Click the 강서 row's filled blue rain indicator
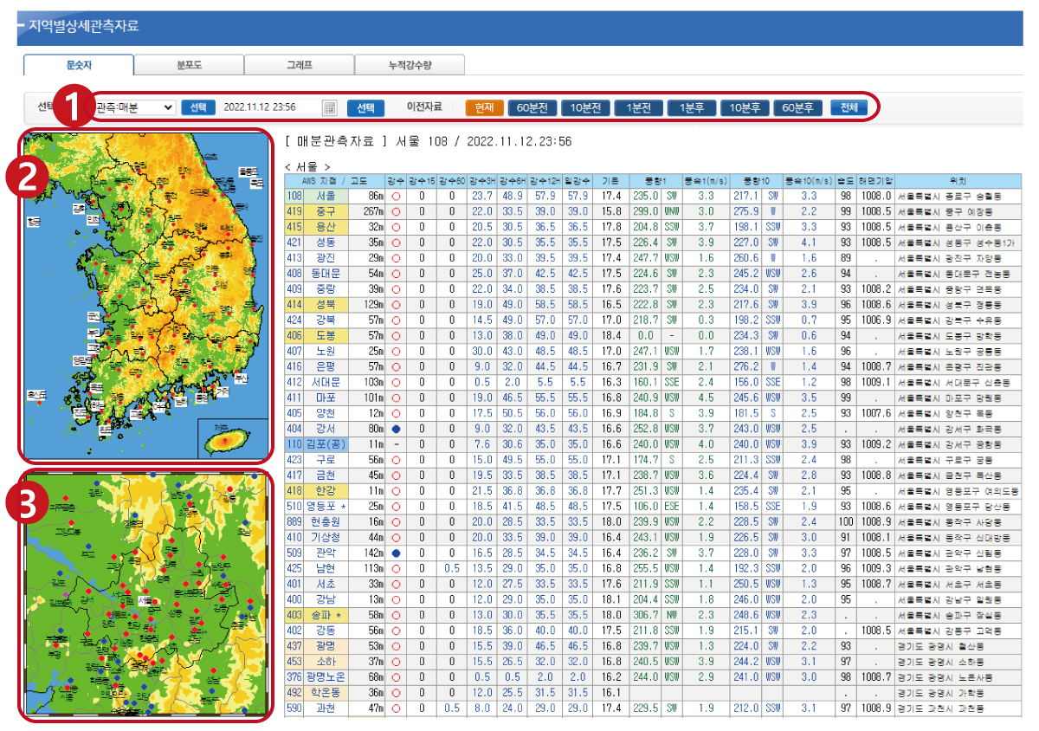This screenshot has width=1039, height=731. [x=396, y=429]
